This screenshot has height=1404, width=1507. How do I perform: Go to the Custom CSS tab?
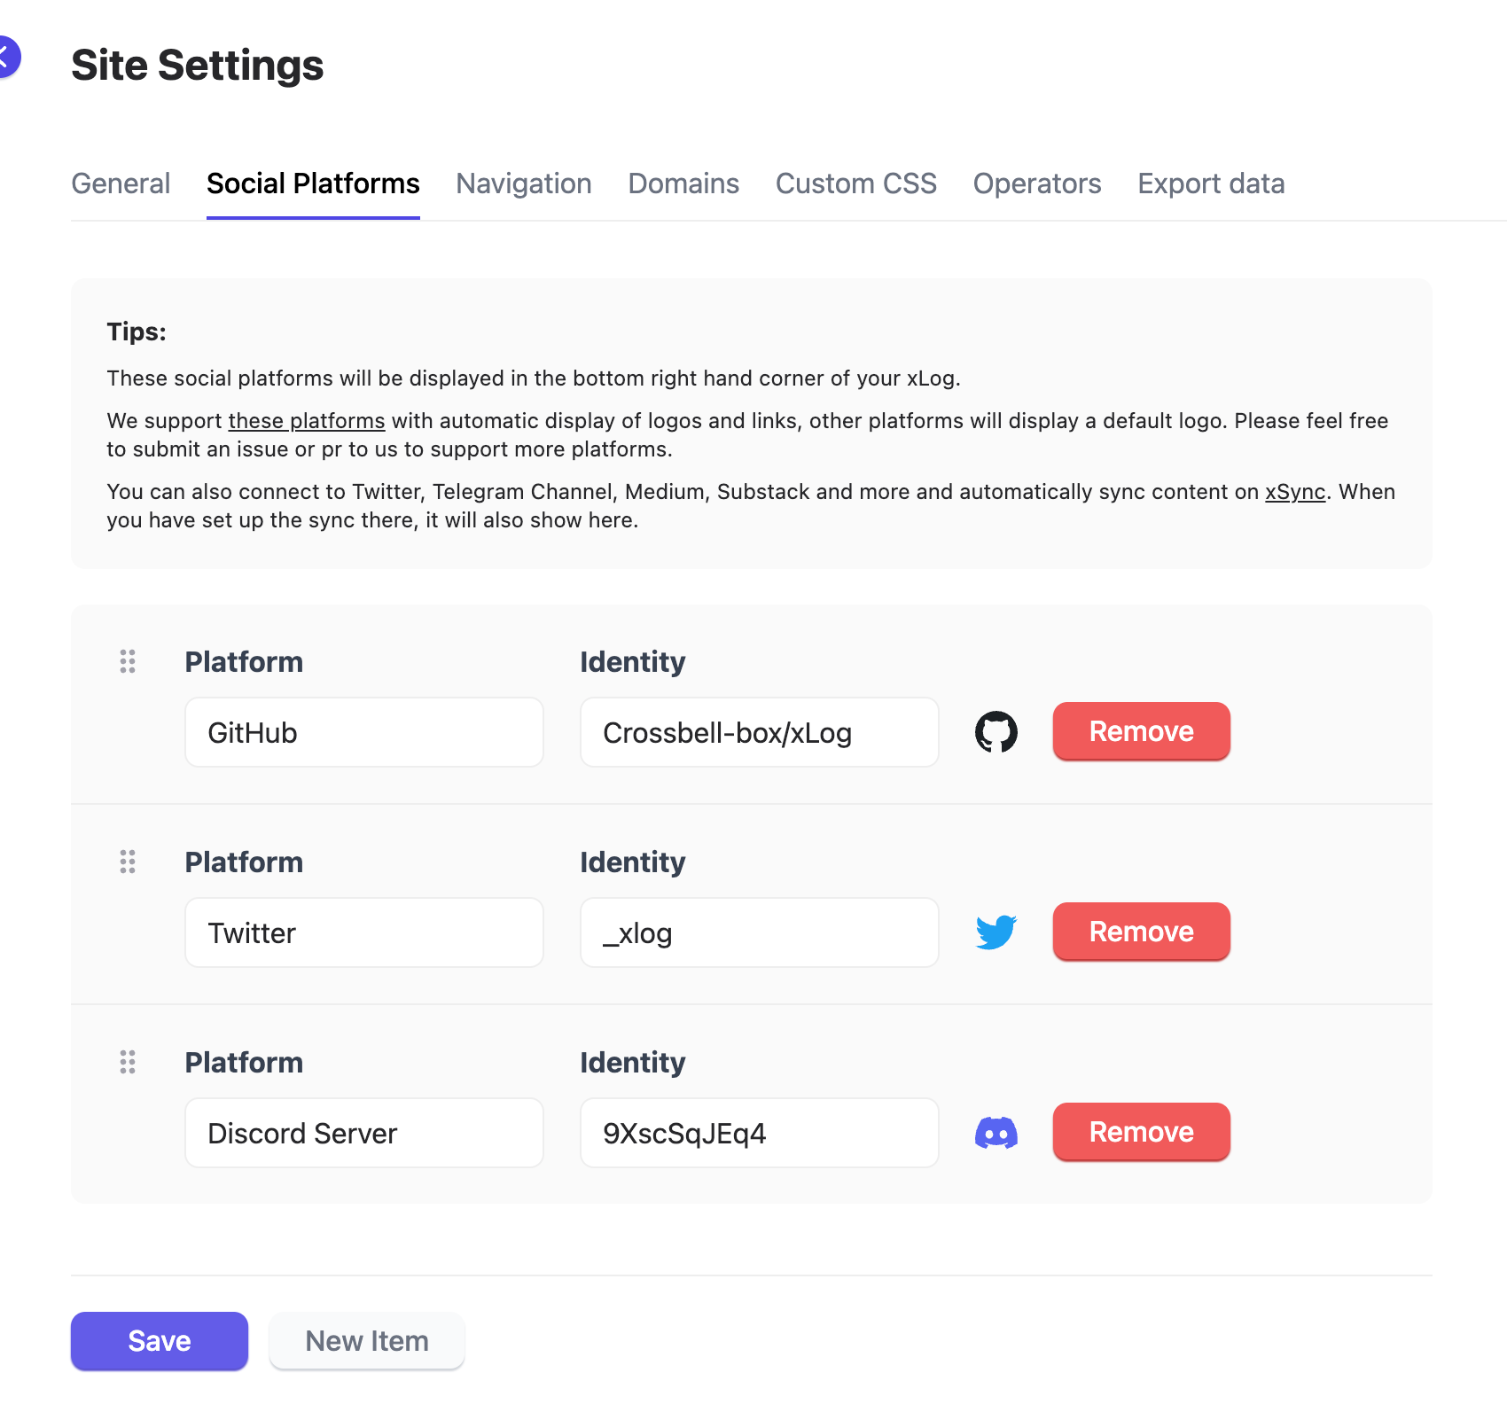[x=856, y=183]
